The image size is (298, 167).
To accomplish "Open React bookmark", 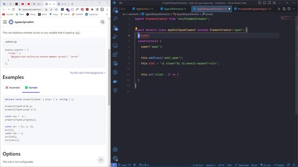I will pyautogui.click(x=20, y=14).
